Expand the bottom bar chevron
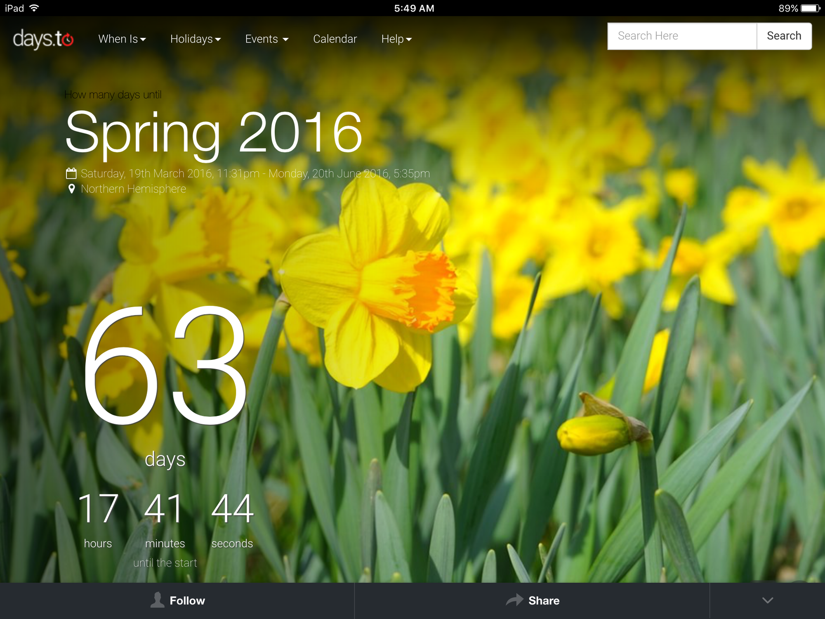The width and height of the screenshot is (825, 619). pyautogui.click(x=767, y=600)
